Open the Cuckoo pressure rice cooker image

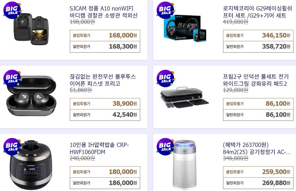point(31,165)
